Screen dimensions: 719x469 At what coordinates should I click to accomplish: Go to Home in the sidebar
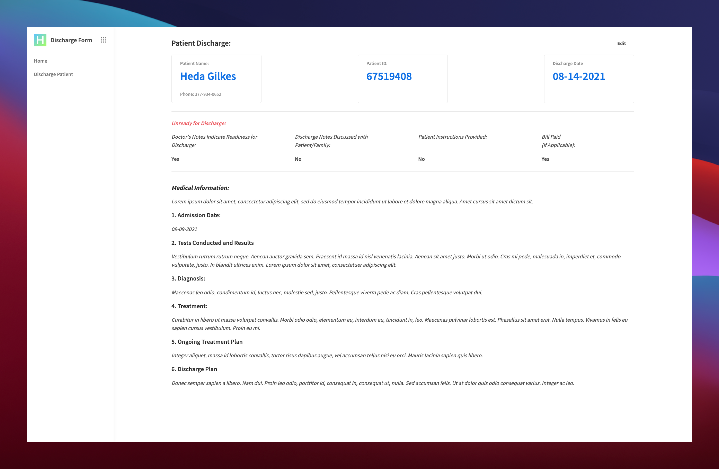coord(41,61)
